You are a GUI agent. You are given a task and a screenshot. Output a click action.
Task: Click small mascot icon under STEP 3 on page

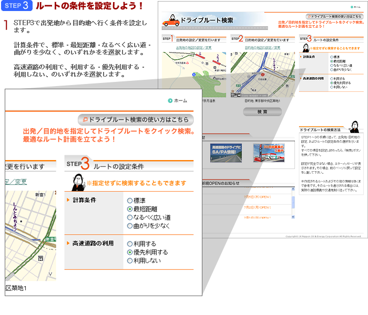click(x=306, y=48)
